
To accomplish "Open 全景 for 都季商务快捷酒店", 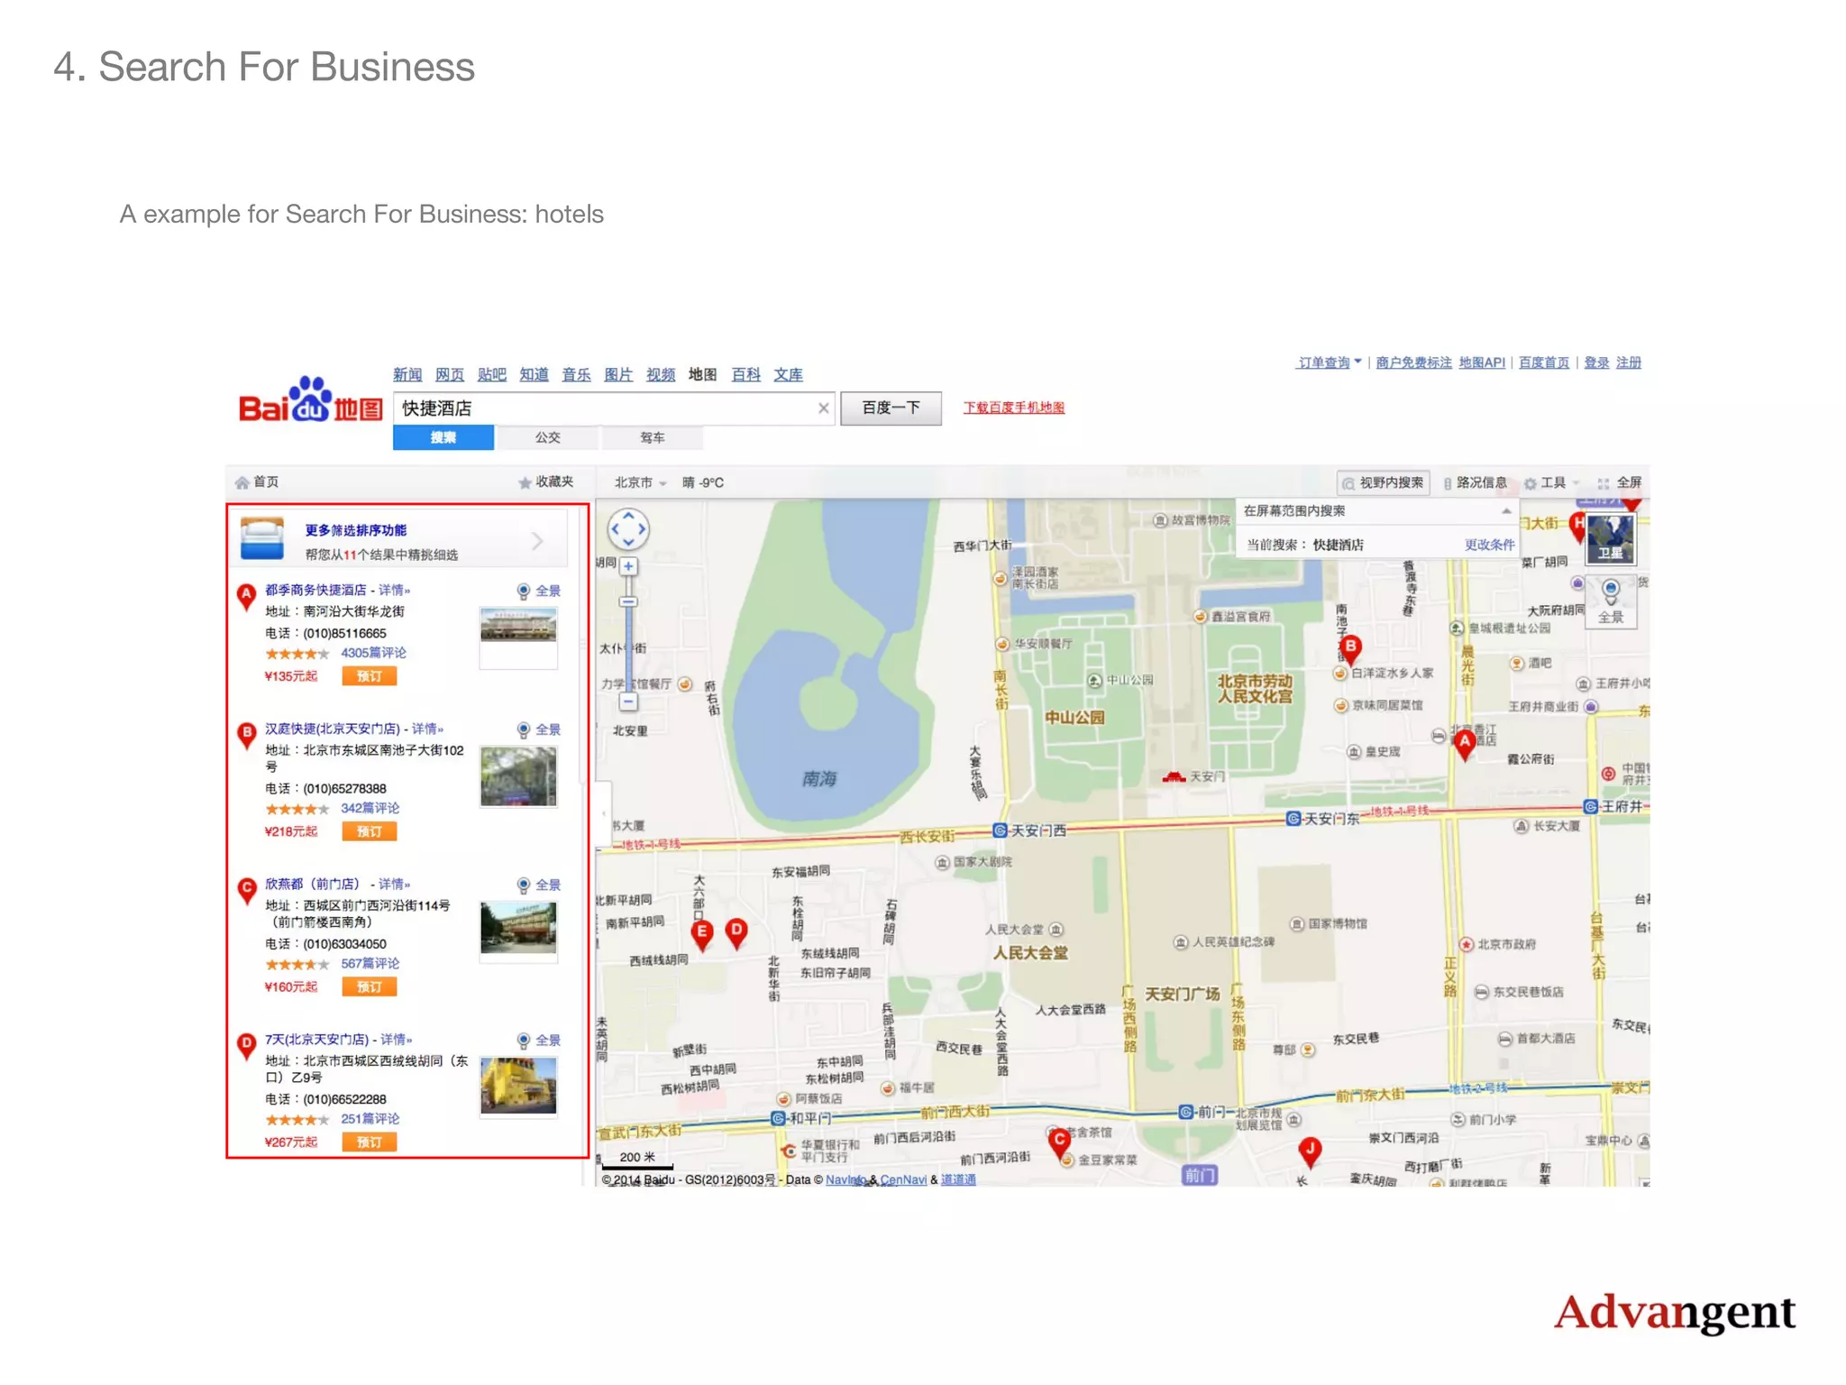I will point(539,591).
